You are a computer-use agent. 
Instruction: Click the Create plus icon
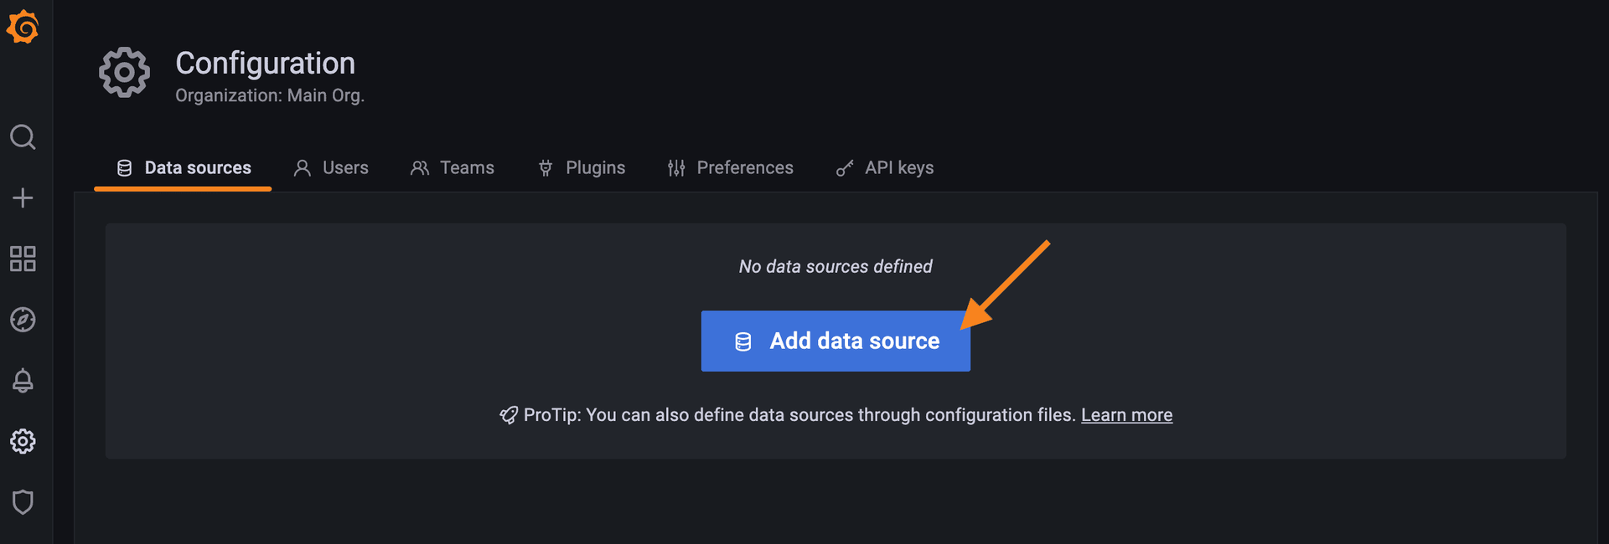[23, 198]
